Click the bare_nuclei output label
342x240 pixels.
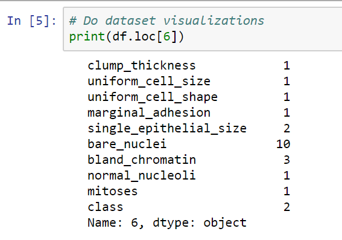127,144
